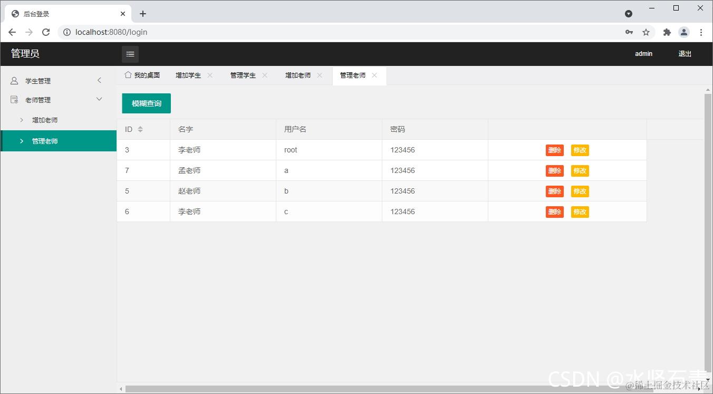Image resolution: width=713 pixels, height=394 pixels.
Task: Delete 赵老师 row with 删除
Action: [x=554, y=191]
